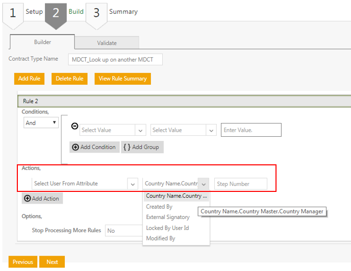
Task: Switch to the Validate tab
Action: [x=107, y=43]
